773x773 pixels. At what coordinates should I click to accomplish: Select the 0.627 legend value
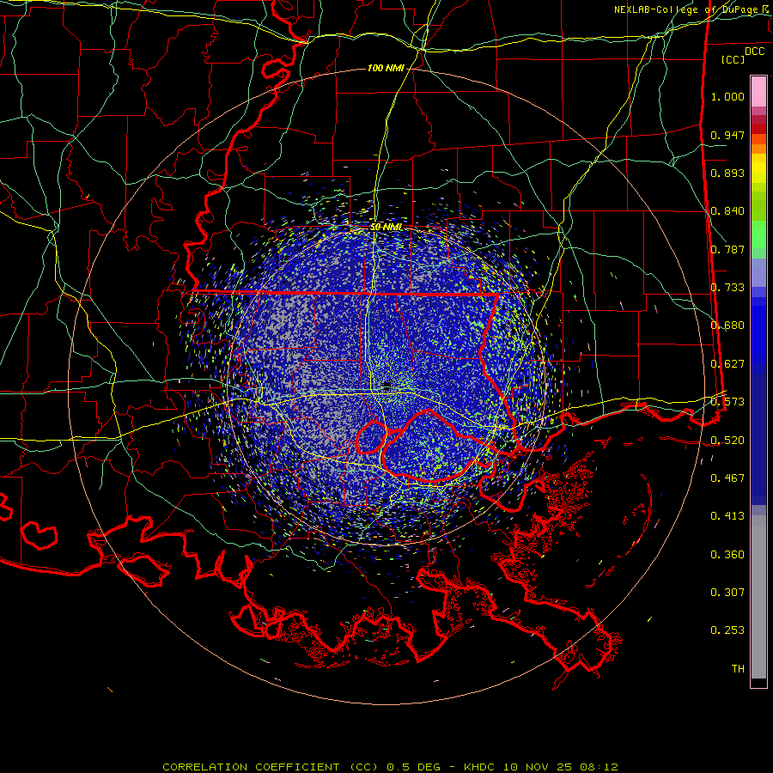click(727, 364)
